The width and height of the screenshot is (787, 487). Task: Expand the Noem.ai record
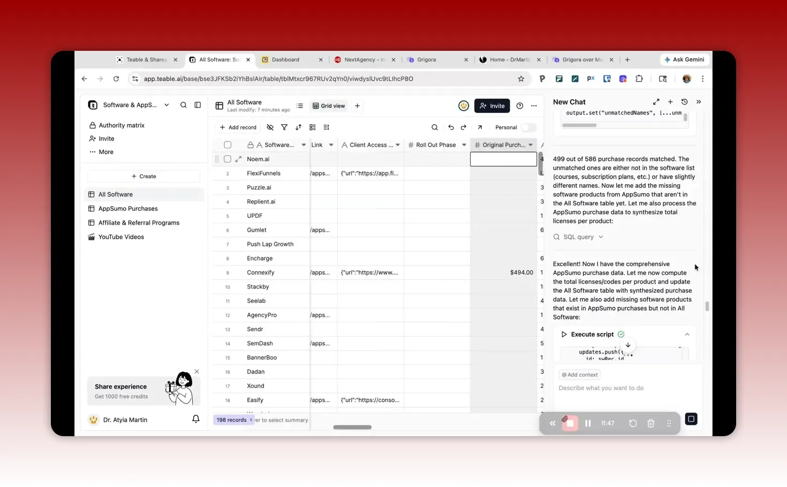coord(238,159)
